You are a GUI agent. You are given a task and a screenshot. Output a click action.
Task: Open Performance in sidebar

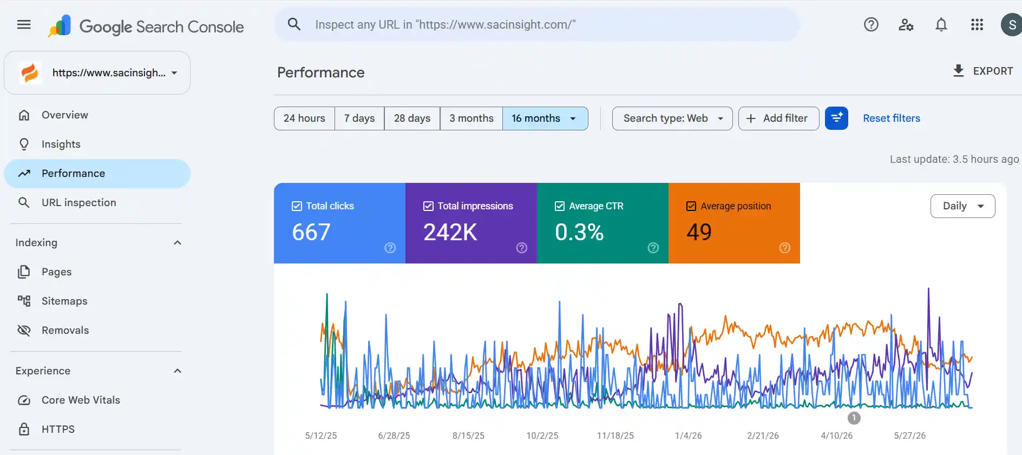click(97, 174)
